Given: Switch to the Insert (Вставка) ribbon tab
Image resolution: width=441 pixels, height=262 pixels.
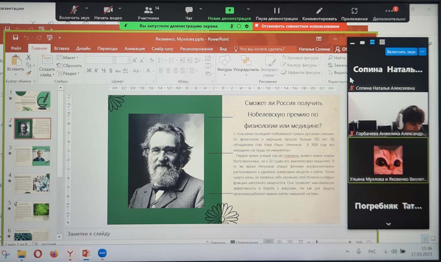Looking at the screenshot, I should pos(61,49).
